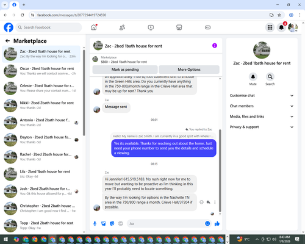Open the notifications bell with red badge

281,27
